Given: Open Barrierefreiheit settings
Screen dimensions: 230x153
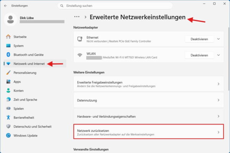Looking at the screenshot, I should click(x=35, y=117).
